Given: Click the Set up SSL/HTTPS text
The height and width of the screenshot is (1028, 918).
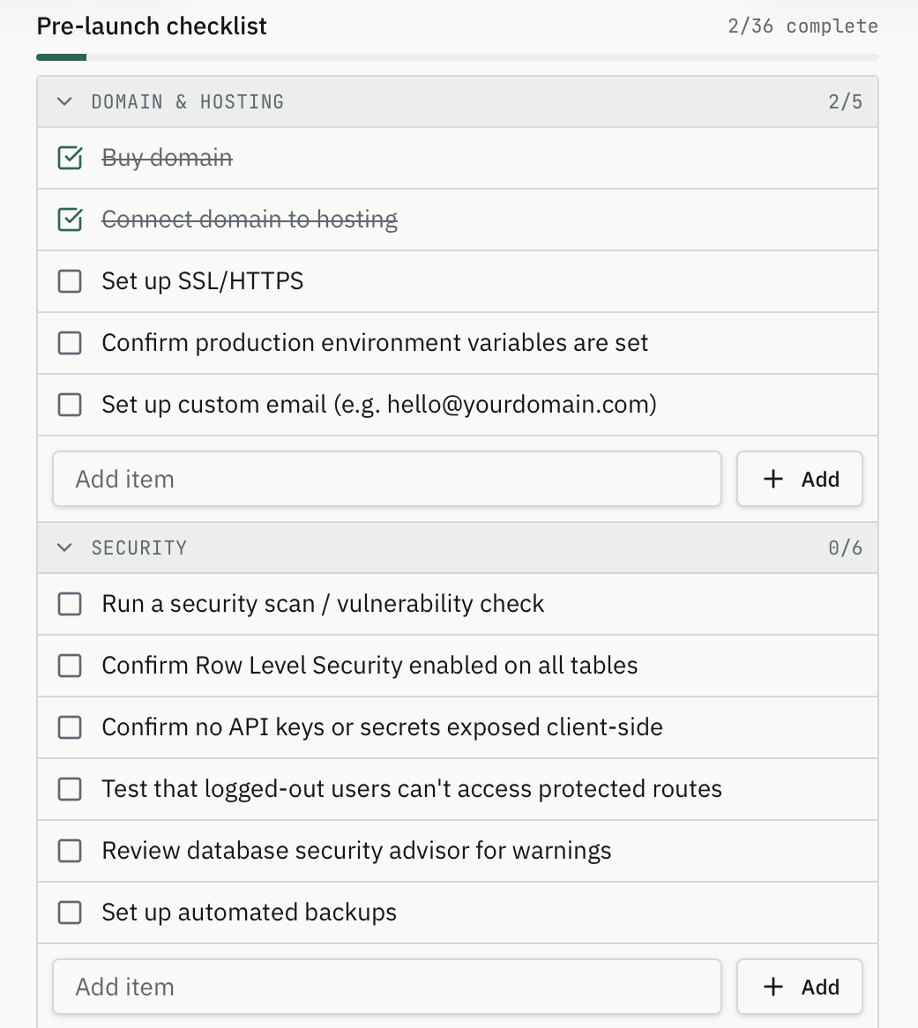Looking at the screenshot, I should pos(203,281).
